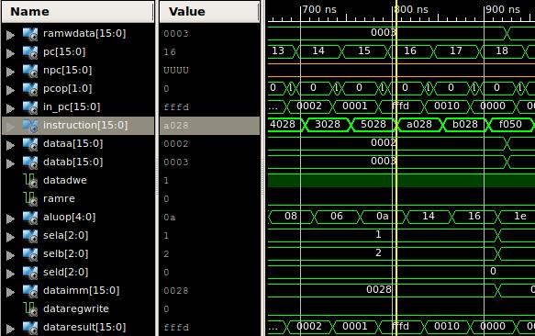Click the 'fffd' value of in_pc
Image resolution: width=535 pixels, height=336 pixels.
pyautogui.click(x=175, y=107)
